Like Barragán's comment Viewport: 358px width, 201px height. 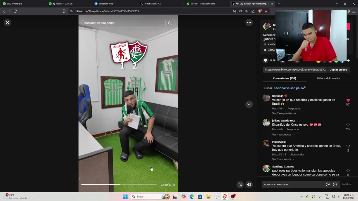348,100
